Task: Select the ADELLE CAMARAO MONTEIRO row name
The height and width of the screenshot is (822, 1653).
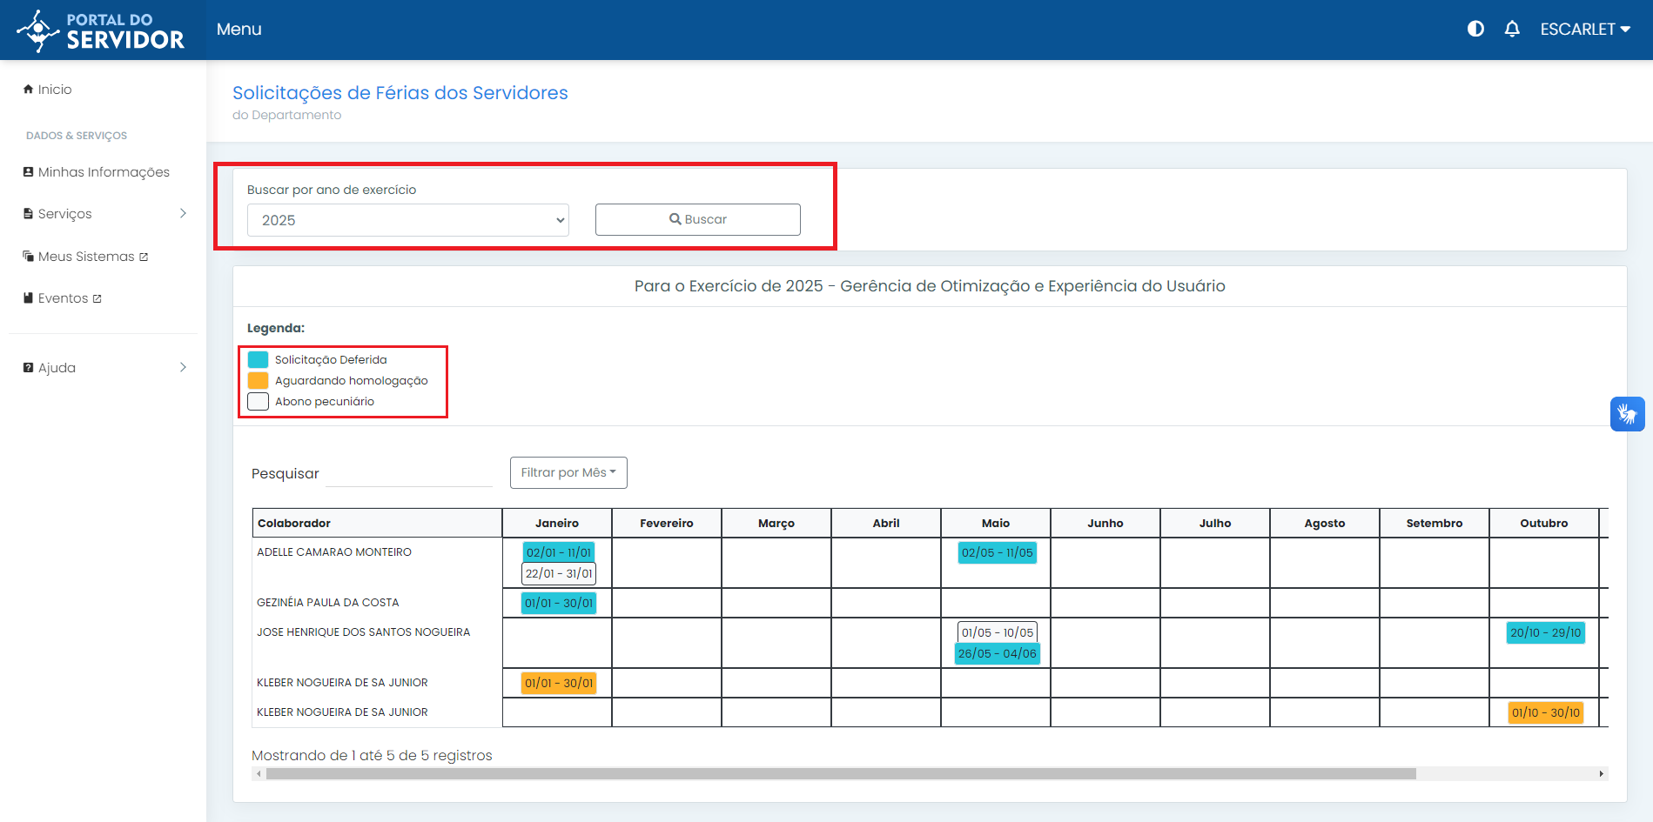Action: tap(334, 552)
